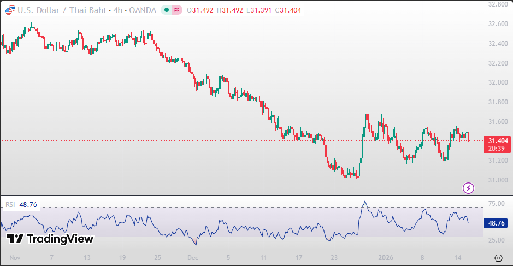Open chart settings via bottom-right gear icon
This screenshot has height=266, width=513.
click(x=498, y=258)
